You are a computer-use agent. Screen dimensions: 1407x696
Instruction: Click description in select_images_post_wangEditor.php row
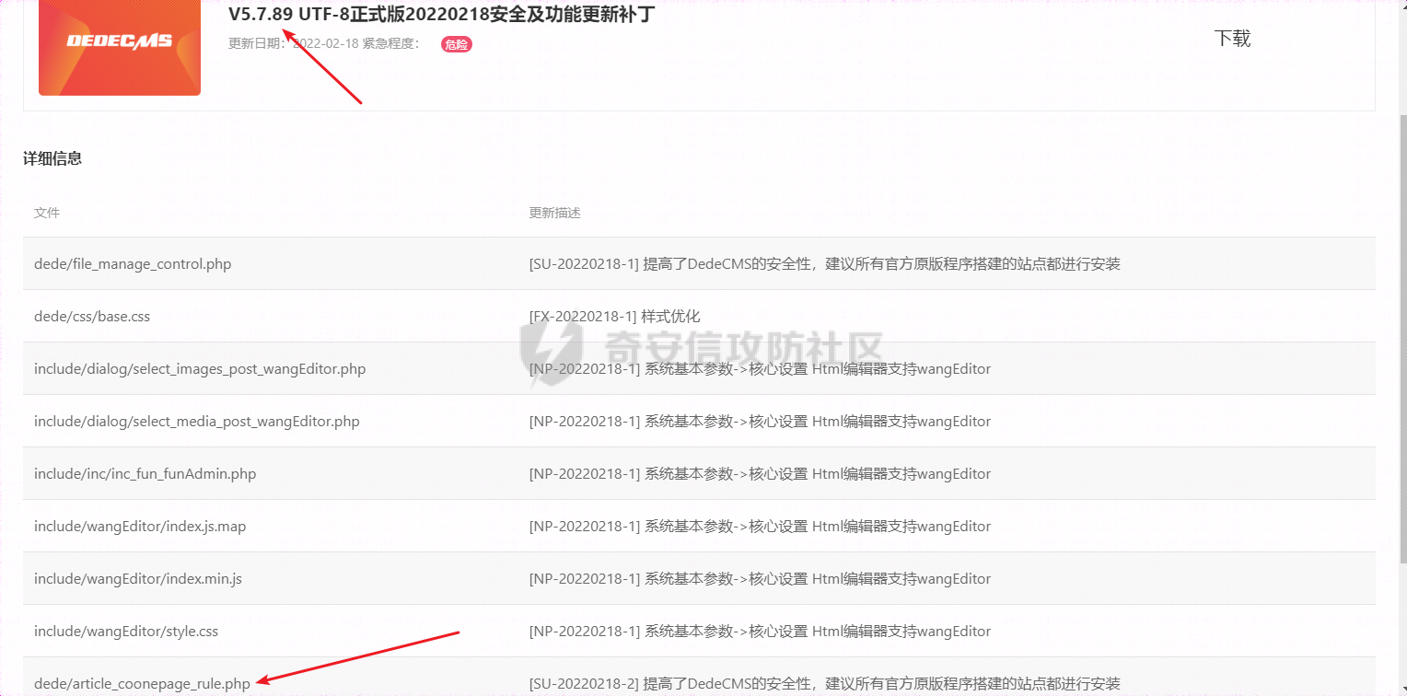coord(760,369)
